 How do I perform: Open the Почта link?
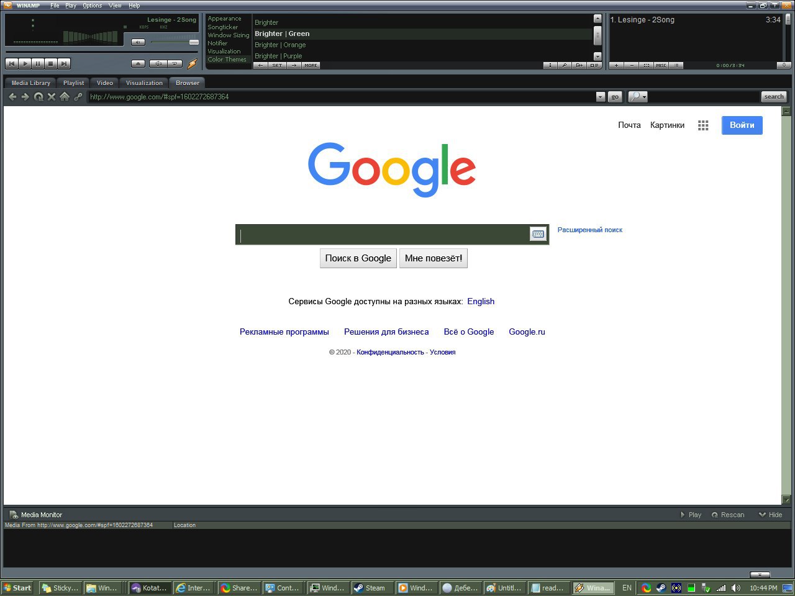(629, 125)
